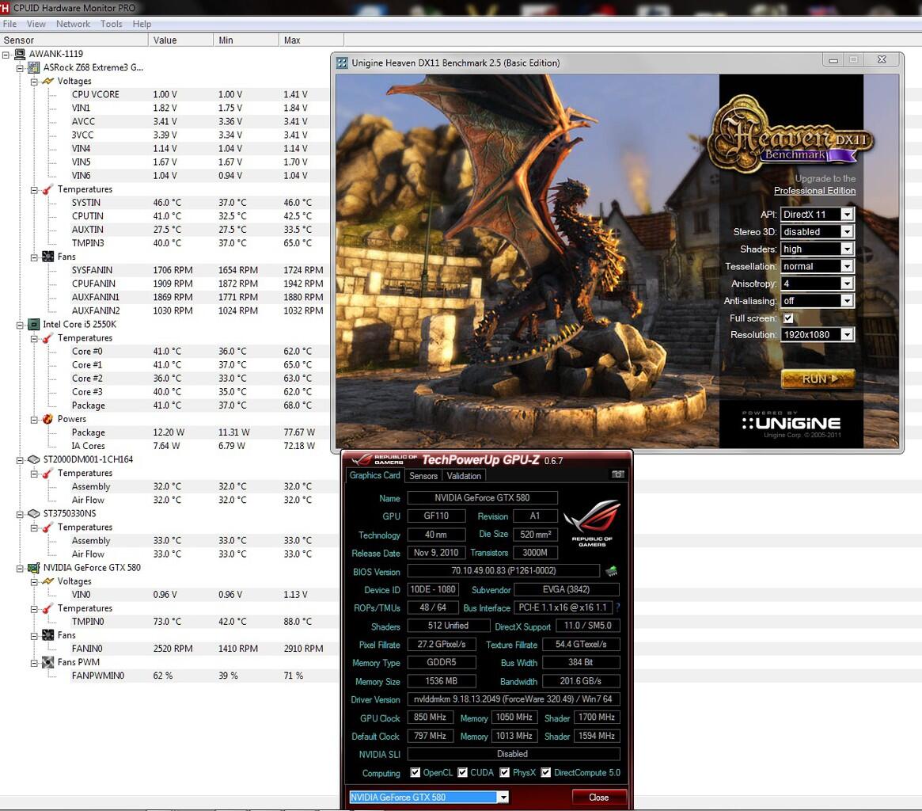This screenshot has height=811, width=922.
Task: Click the Republic of Gamers logo in GPU-Z
Action: (591, 524)
